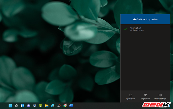This screenshot has height=109, width=173.
Task: Open the OneDrive folder
Action: [x=130, y=97]
